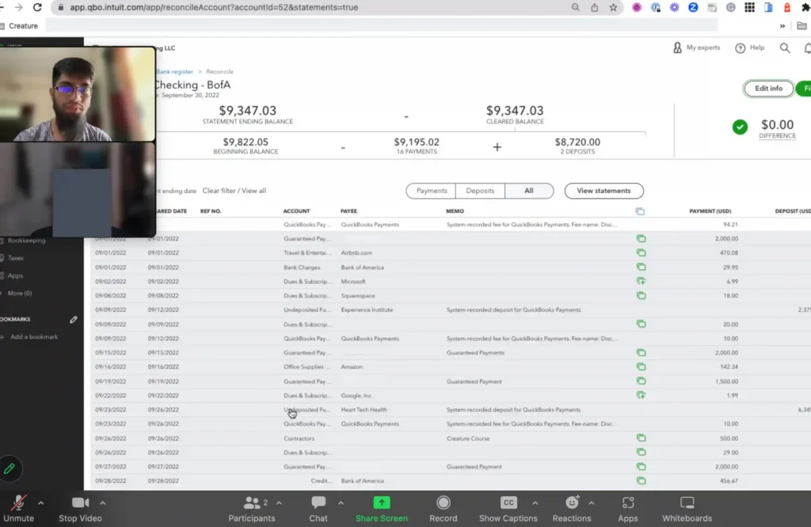The image size is (811, 527).
Task: Open My experts in the header
Action: point(696,47)
